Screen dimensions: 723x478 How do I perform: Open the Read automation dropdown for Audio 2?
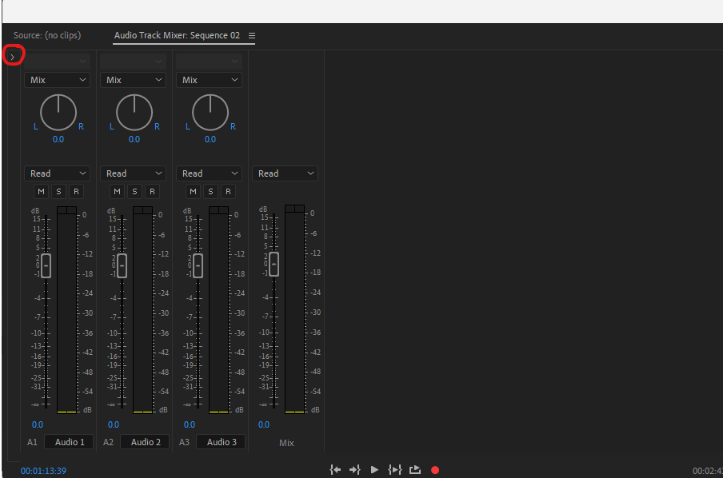click(133, 173)
